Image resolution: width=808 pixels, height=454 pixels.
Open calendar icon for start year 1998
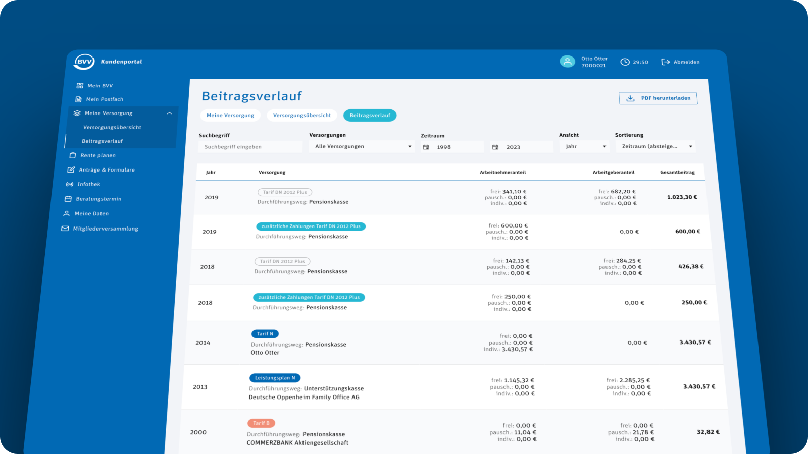point(426,147)
